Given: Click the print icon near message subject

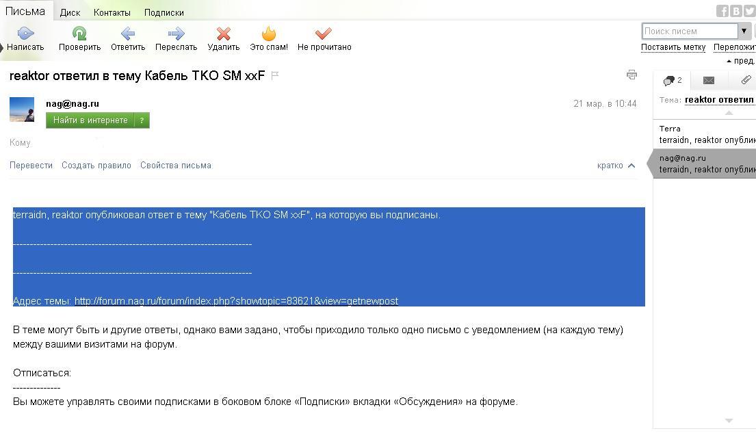Looking at the screenshot, I should (631, 75).
